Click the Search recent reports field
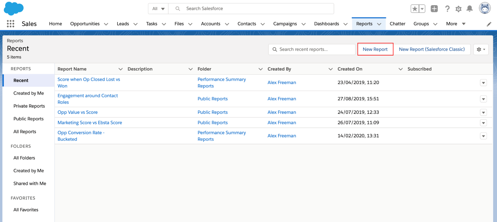Viewport: 497px width, 222px height. 312,49
